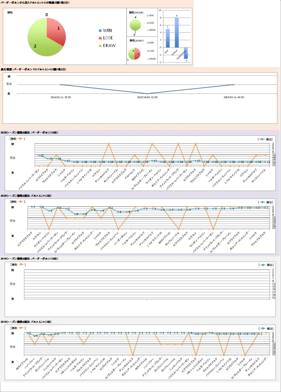Viewport: 281px width, 392px height.
Task: Click the Goal bar labeled 5
Action: point(168,38)
